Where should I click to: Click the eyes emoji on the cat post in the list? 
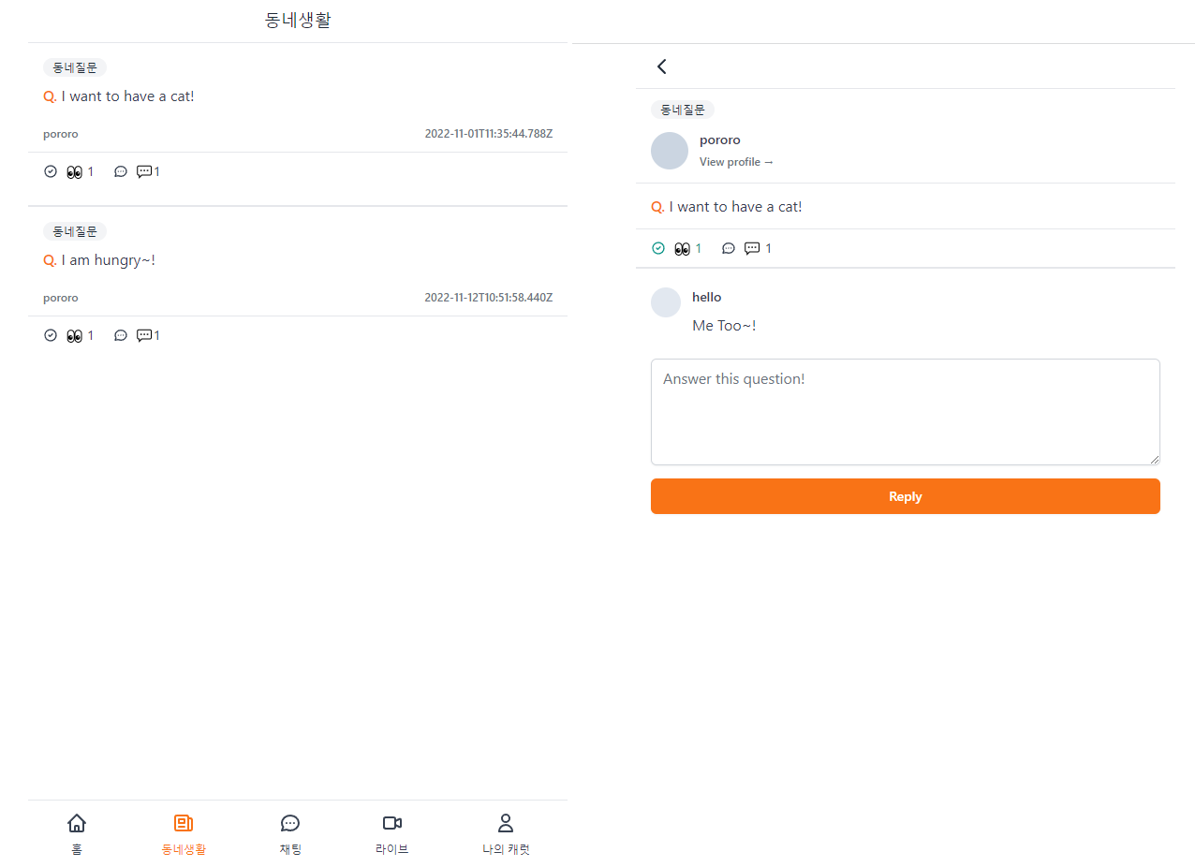click(75, 172)
